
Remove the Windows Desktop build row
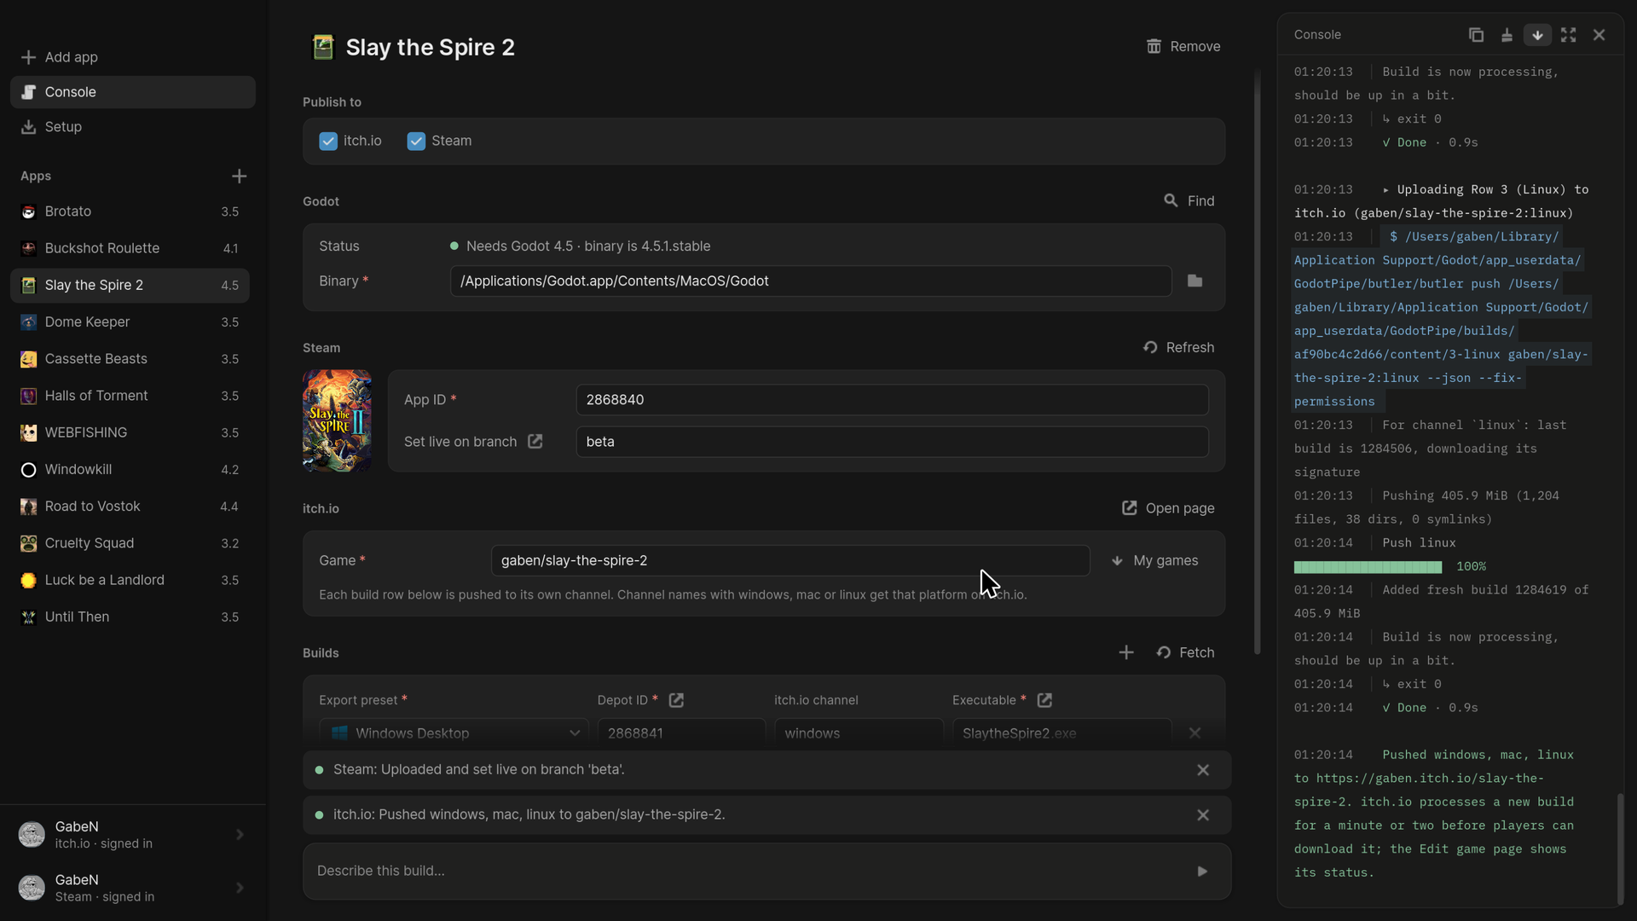tap(1194, 733)
